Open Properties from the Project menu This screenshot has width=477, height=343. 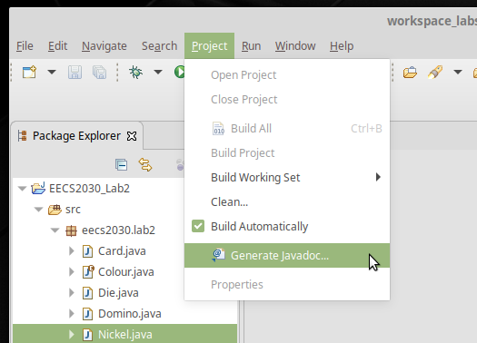[287, 284]
